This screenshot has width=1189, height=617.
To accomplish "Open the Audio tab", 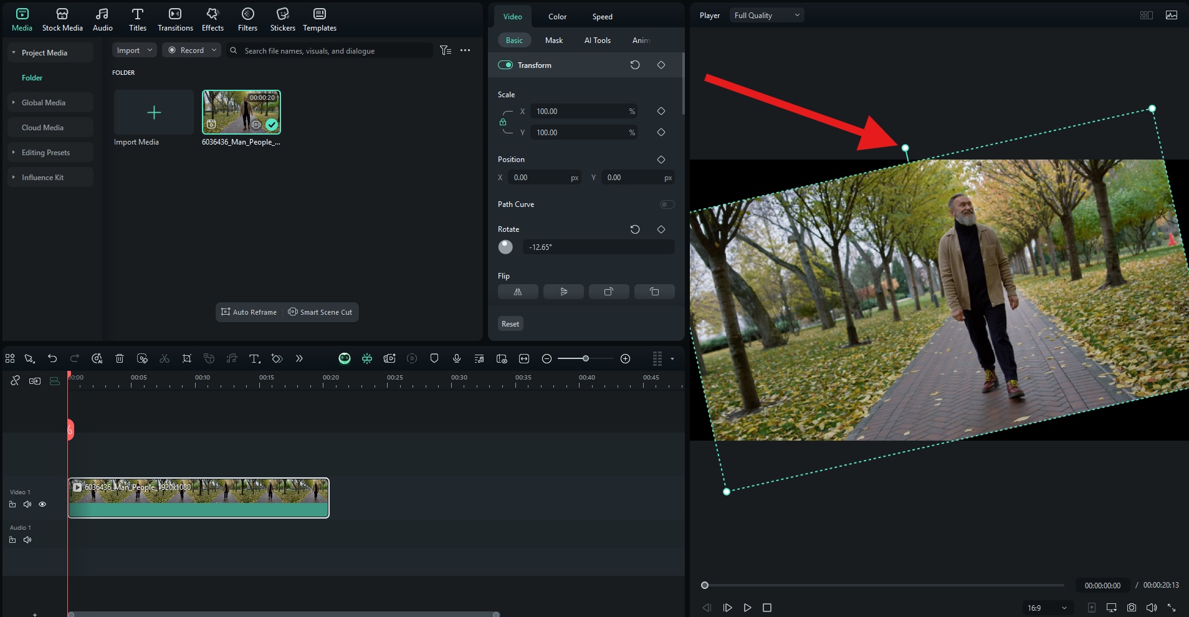I will point(103,19).
